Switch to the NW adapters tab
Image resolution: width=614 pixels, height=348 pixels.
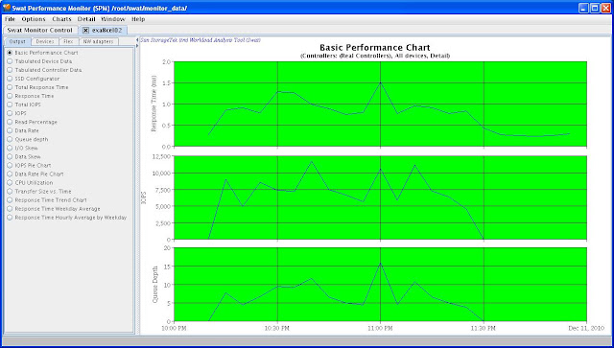[x=98, y=41]
